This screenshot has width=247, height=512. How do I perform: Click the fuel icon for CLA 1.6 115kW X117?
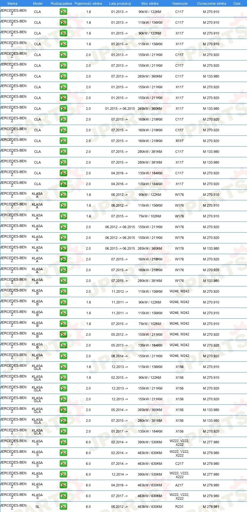pyautogui.click(x=63, y=44)
